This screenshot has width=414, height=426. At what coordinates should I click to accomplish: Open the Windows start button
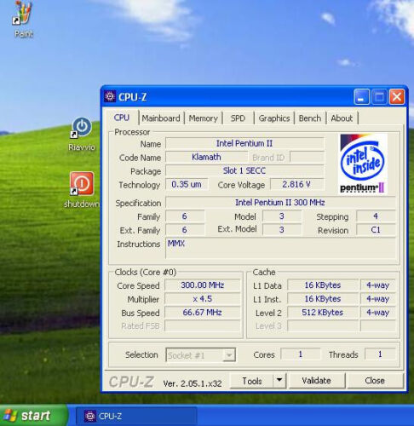click(x=33, y=416)
